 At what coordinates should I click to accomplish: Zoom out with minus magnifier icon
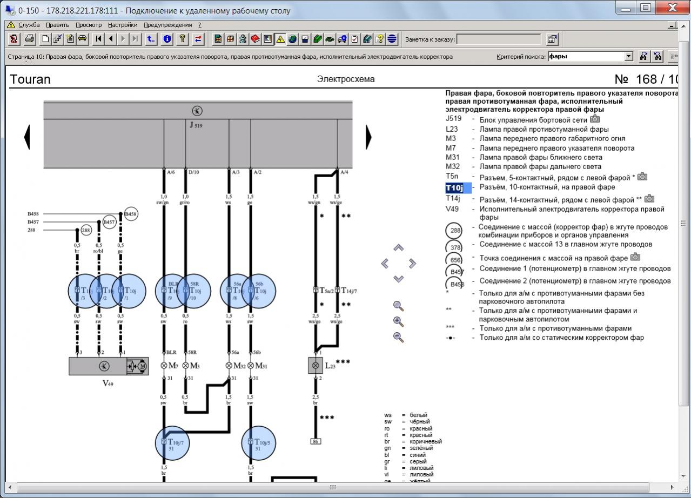point(399,337)
